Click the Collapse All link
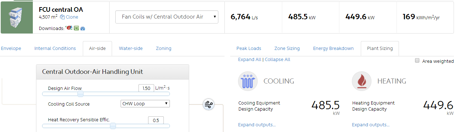Screen dimensions: 460x132 (x=277, y=60)
